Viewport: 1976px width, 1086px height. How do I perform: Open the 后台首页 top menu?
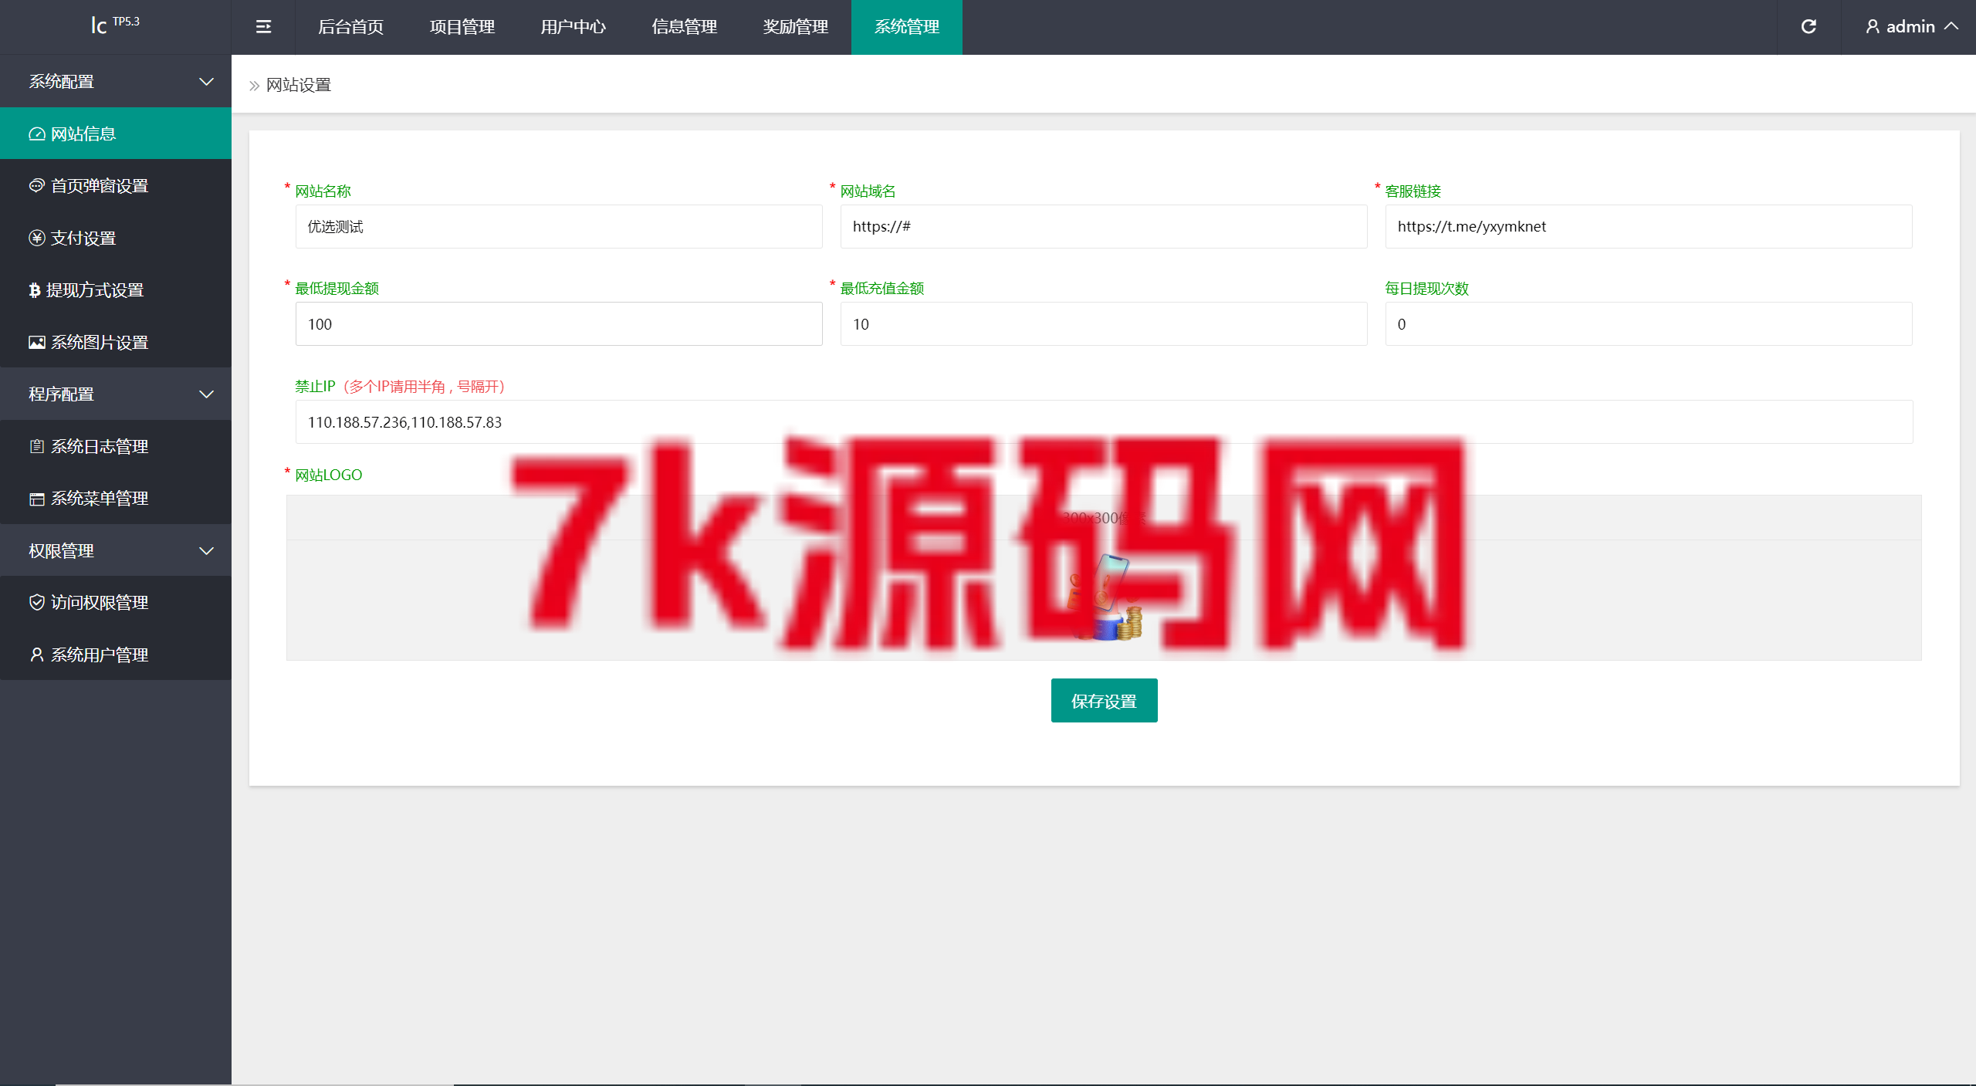351,27
